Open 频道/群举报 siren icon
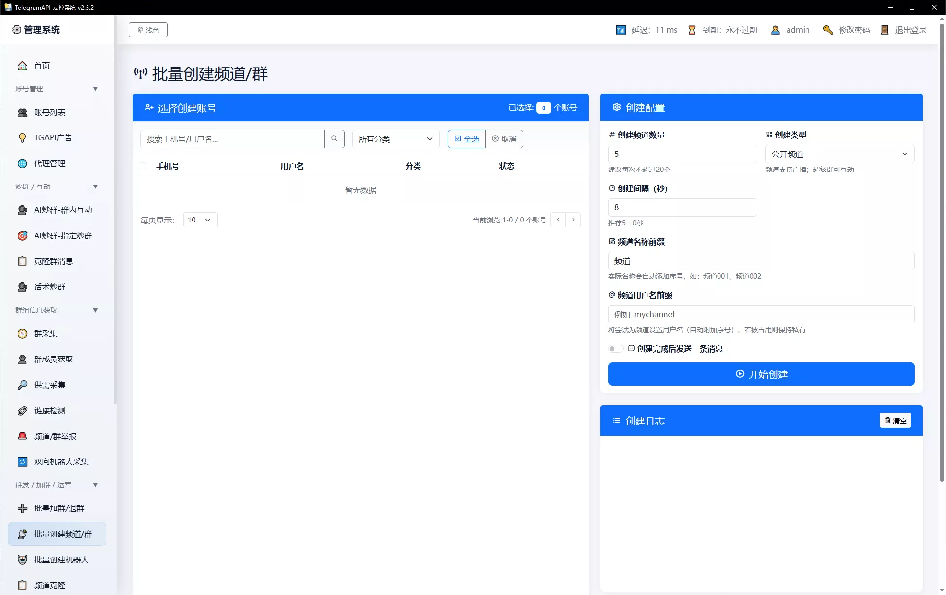Image resolution: width=946 pixels, height=595 pixels. 22,436
